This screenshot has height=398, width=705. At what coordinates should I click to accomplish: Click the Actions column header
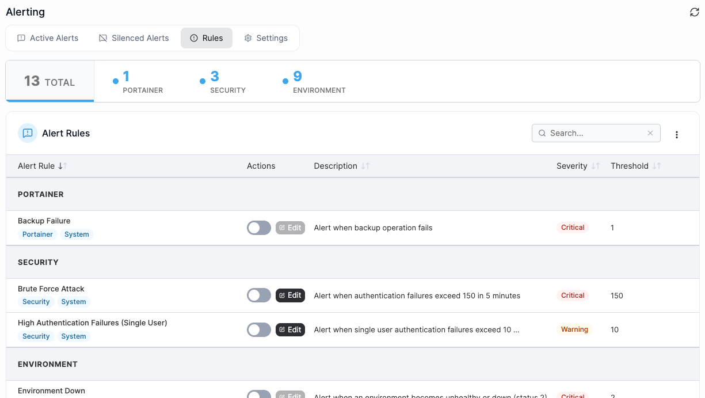[x=261, y=166]
